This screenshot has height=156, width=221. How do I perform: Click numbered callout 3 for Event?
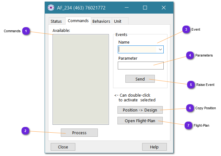(x=186, y=30)
